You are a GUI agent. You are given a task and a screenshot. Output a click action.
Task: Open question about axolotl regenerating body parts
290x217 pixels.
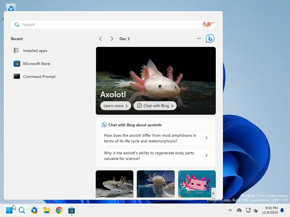[155, 156]
